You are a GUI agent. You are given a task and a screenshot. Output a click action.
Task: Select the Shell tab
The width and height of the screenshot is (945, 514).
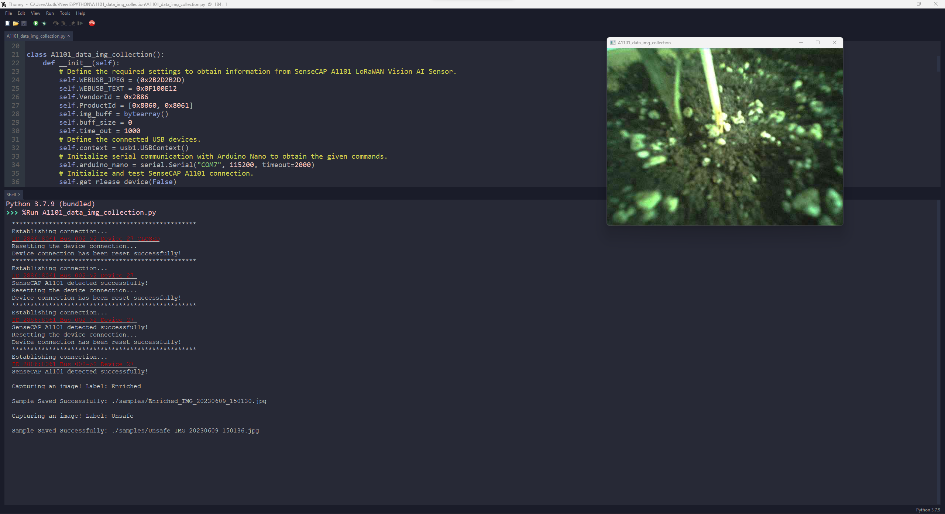[11, 194]
